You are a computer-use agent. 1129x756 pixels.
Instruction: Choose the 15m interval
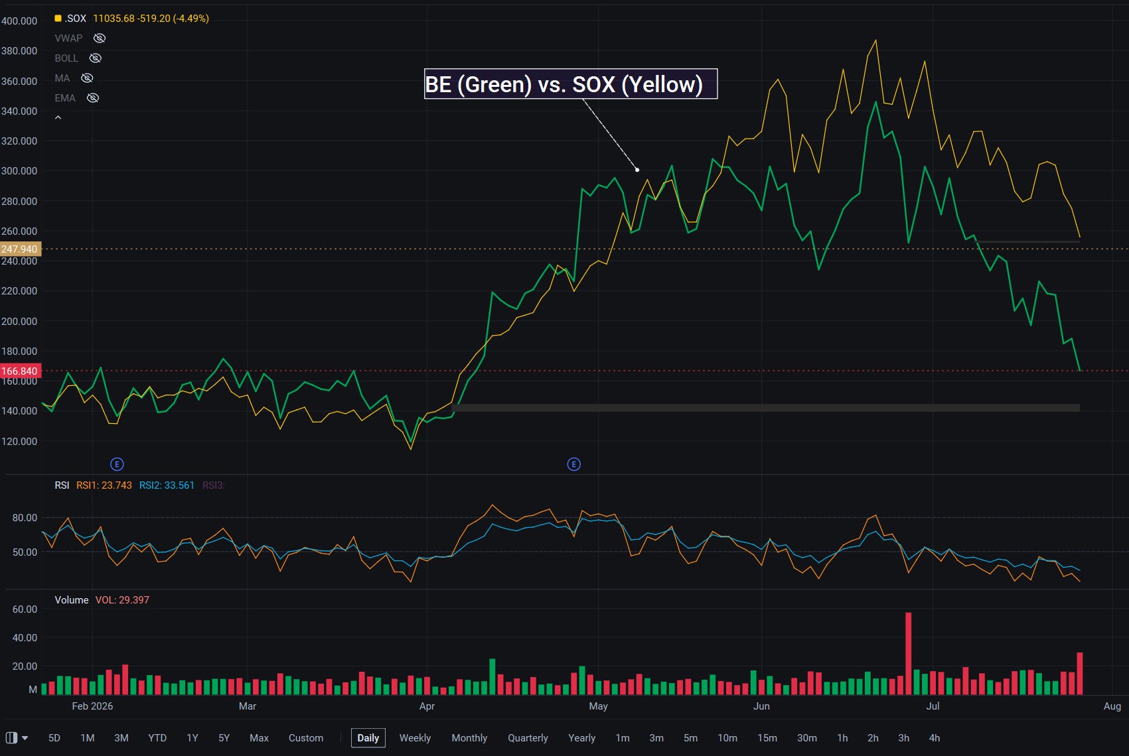(x=767, y=737)
